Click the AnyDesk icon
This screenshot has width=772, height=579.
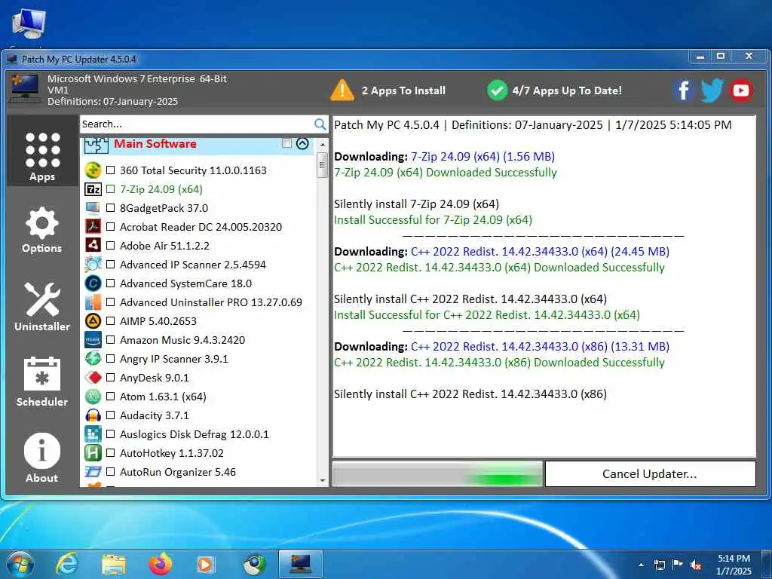click(x=93, y=378)
